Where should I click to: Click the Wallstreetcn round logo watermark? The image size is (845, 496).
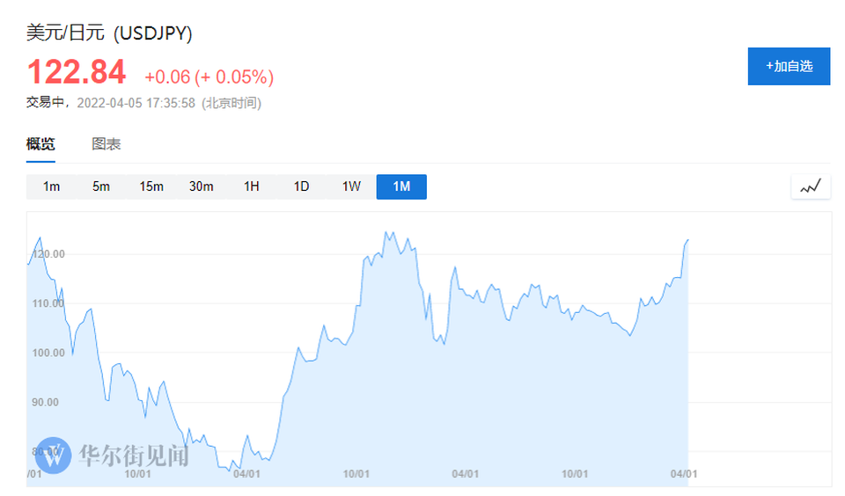point(55,455)
